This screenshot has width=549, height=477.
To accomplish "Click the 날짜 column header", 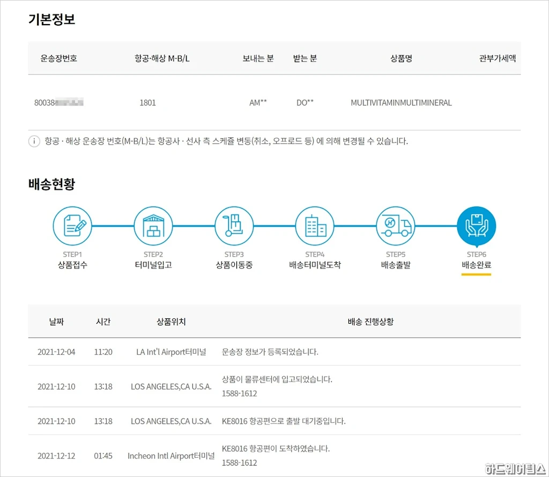I will pyautogui.click(x=56, y=322).
